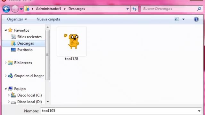This screenshot has width=205, height=115.
Task: Expand the Grupo en el hogar node
Action: point(5,76)
